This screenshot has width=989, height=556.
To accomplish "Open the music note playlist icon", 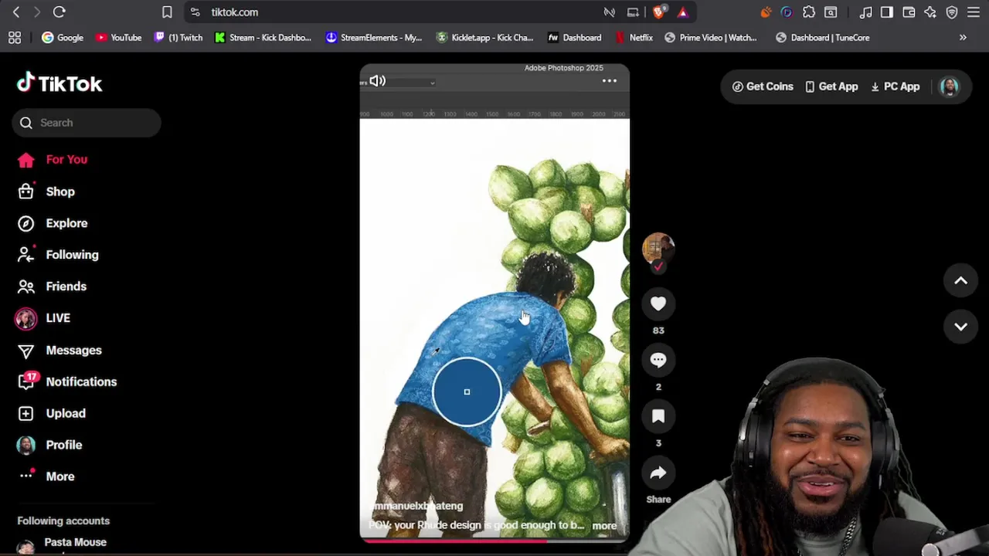I will 865,12.
